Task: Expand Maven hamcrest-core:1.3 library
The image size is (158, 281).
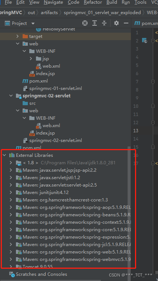Action: coord(11,200)
